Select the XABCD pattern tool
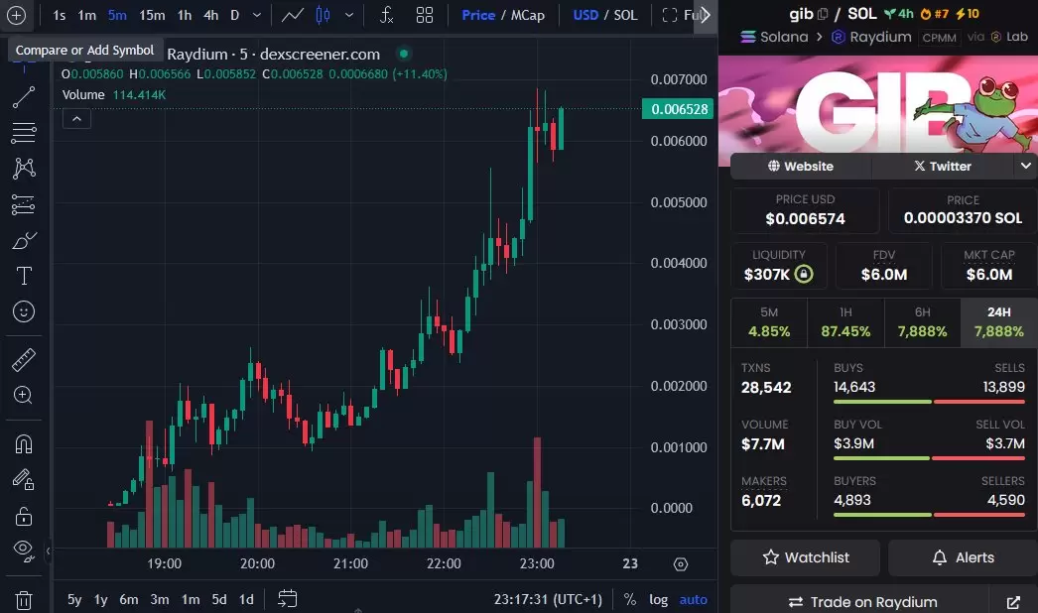The height and width of the screenshot is (613, 1038). click(24, 169)
